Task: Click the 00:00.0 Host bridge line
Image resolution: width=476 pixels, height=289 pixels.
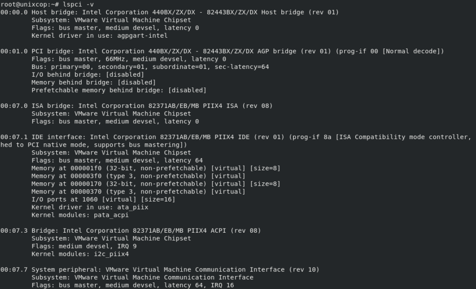Action: click(170, 13)
